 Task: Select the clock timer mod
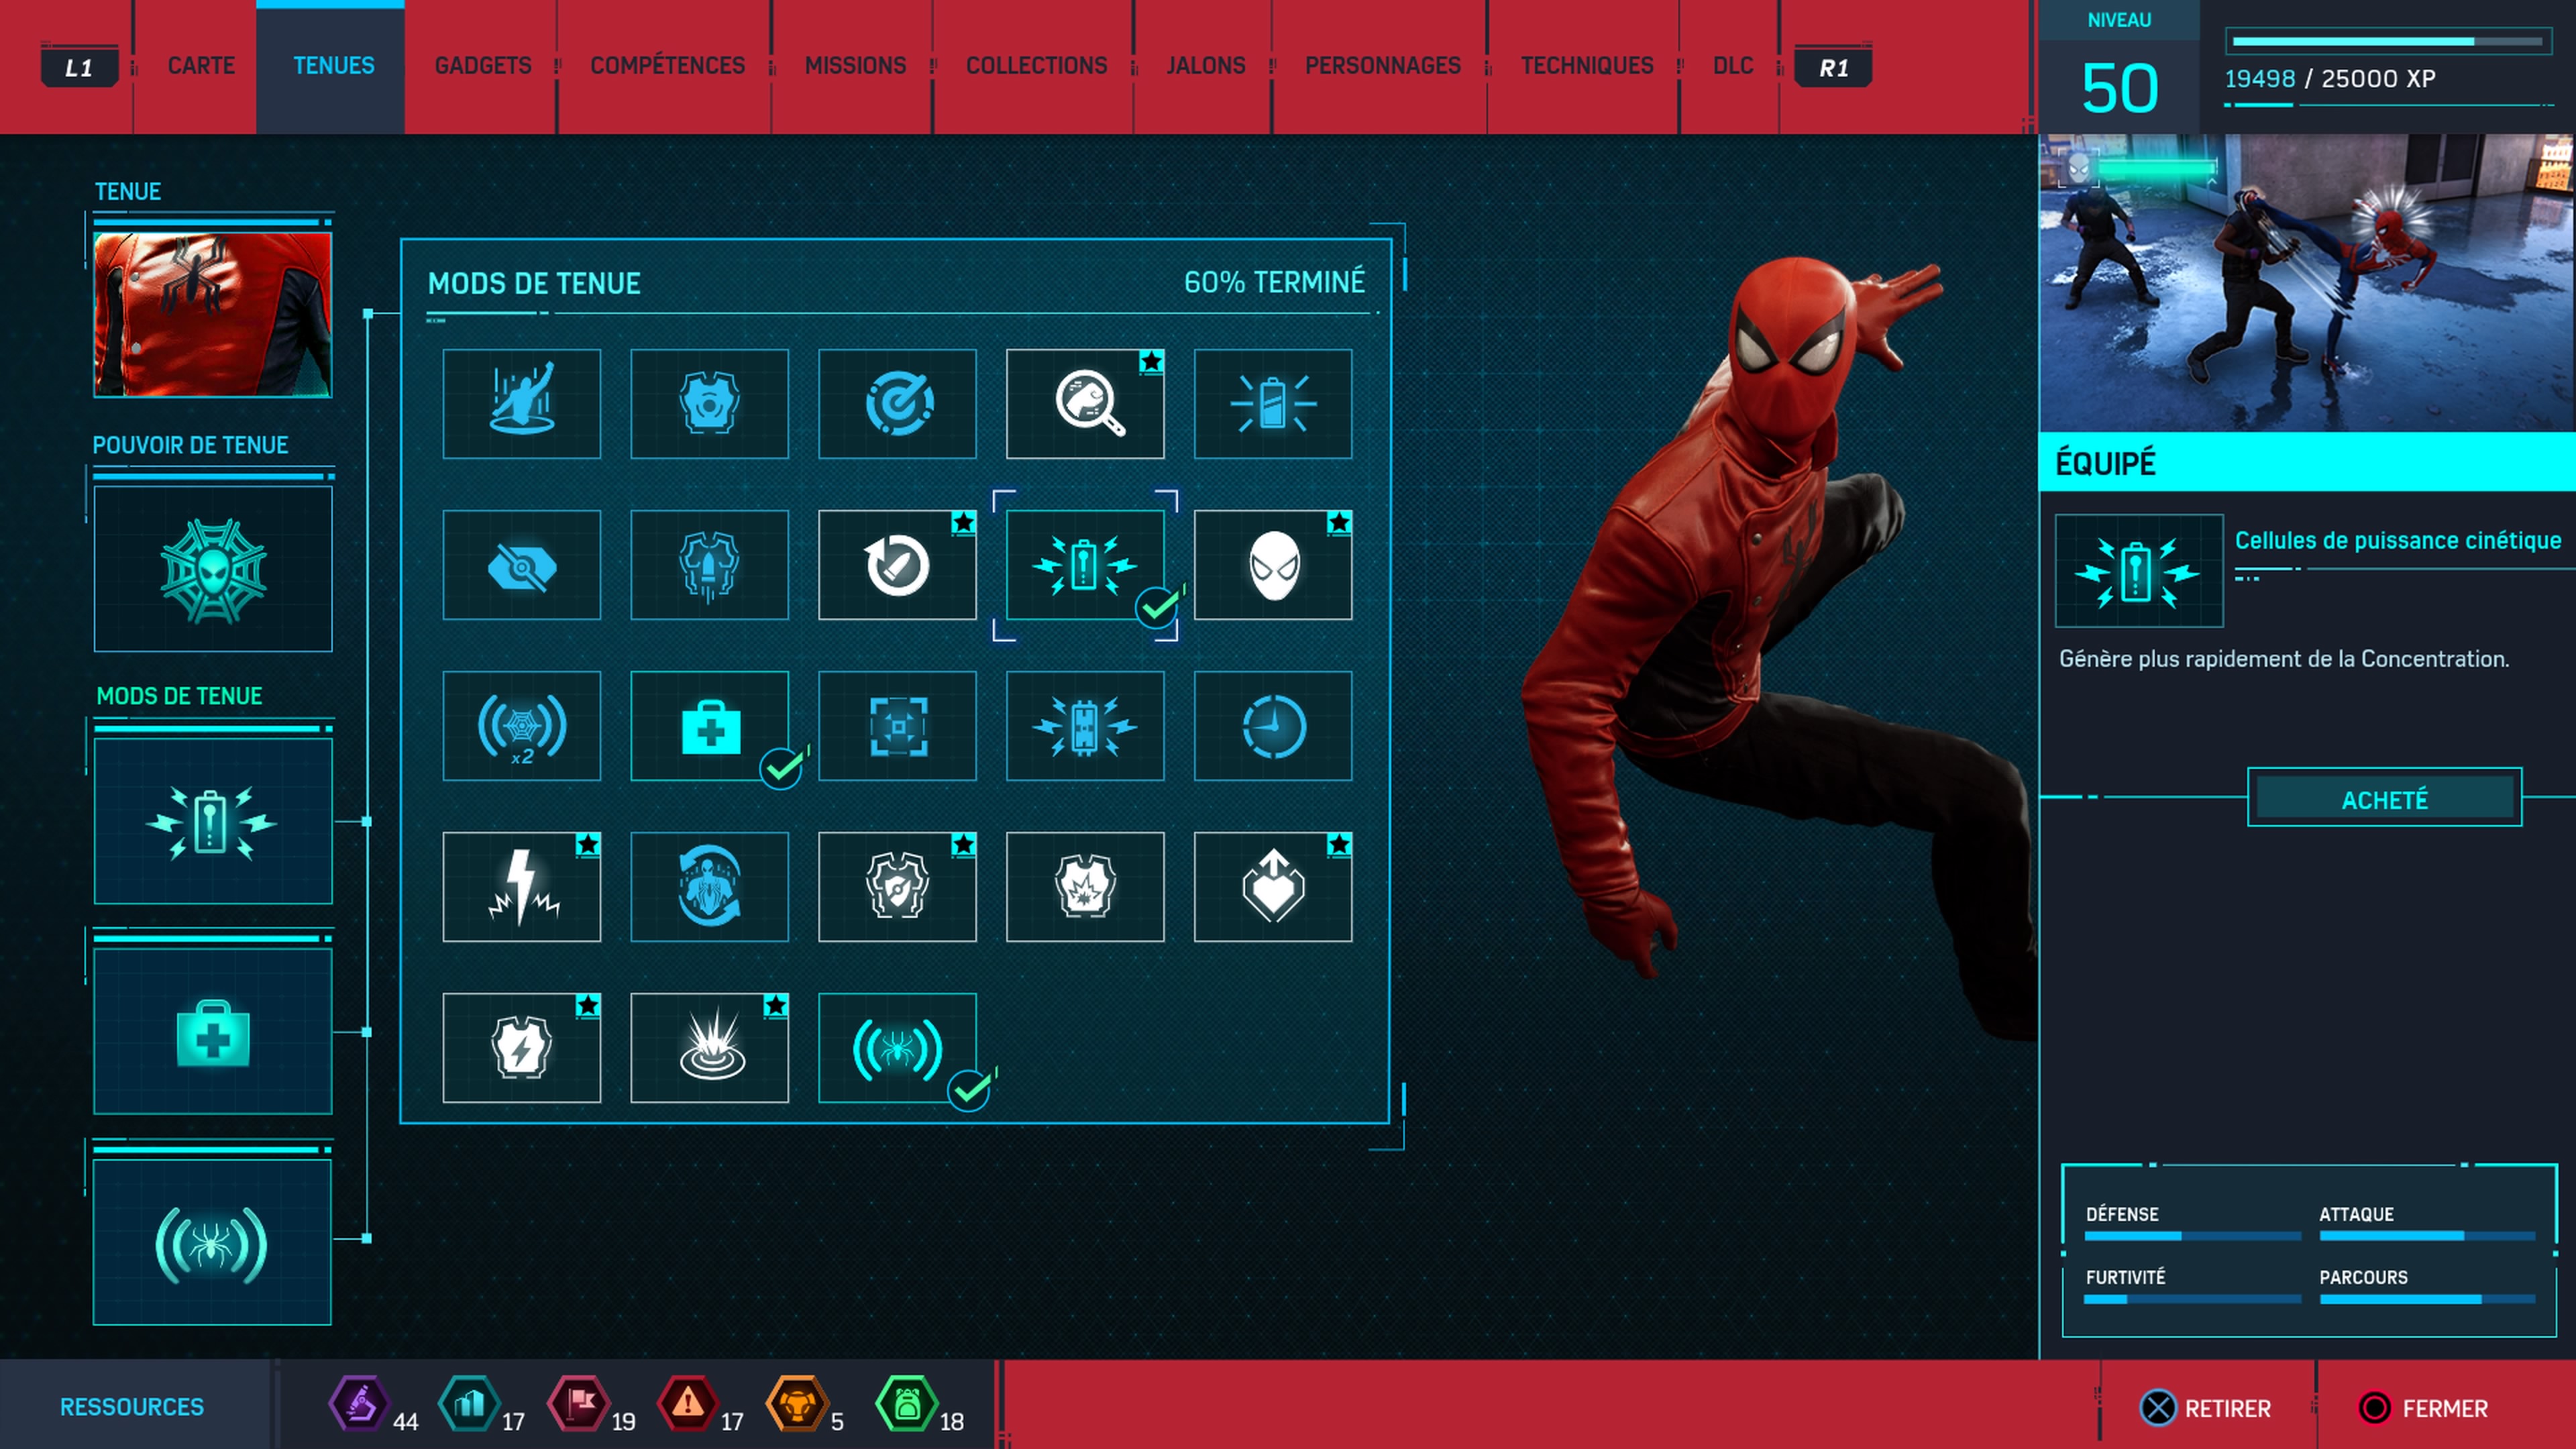[1273, 726]
